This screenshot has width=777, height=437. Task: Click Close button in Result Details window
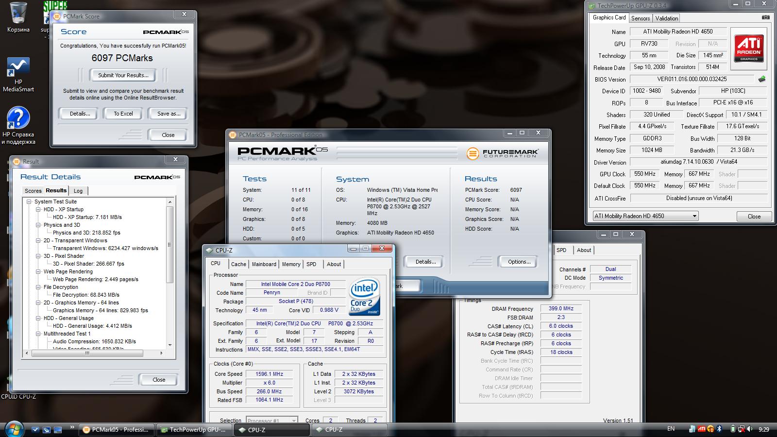(x=159, y=380)
